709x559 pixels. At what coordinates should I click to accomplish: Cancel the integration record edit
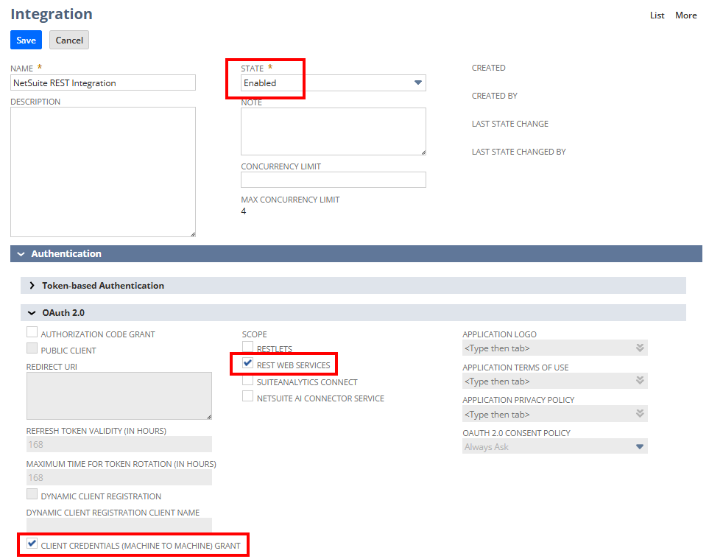click(x=69, y=40)
